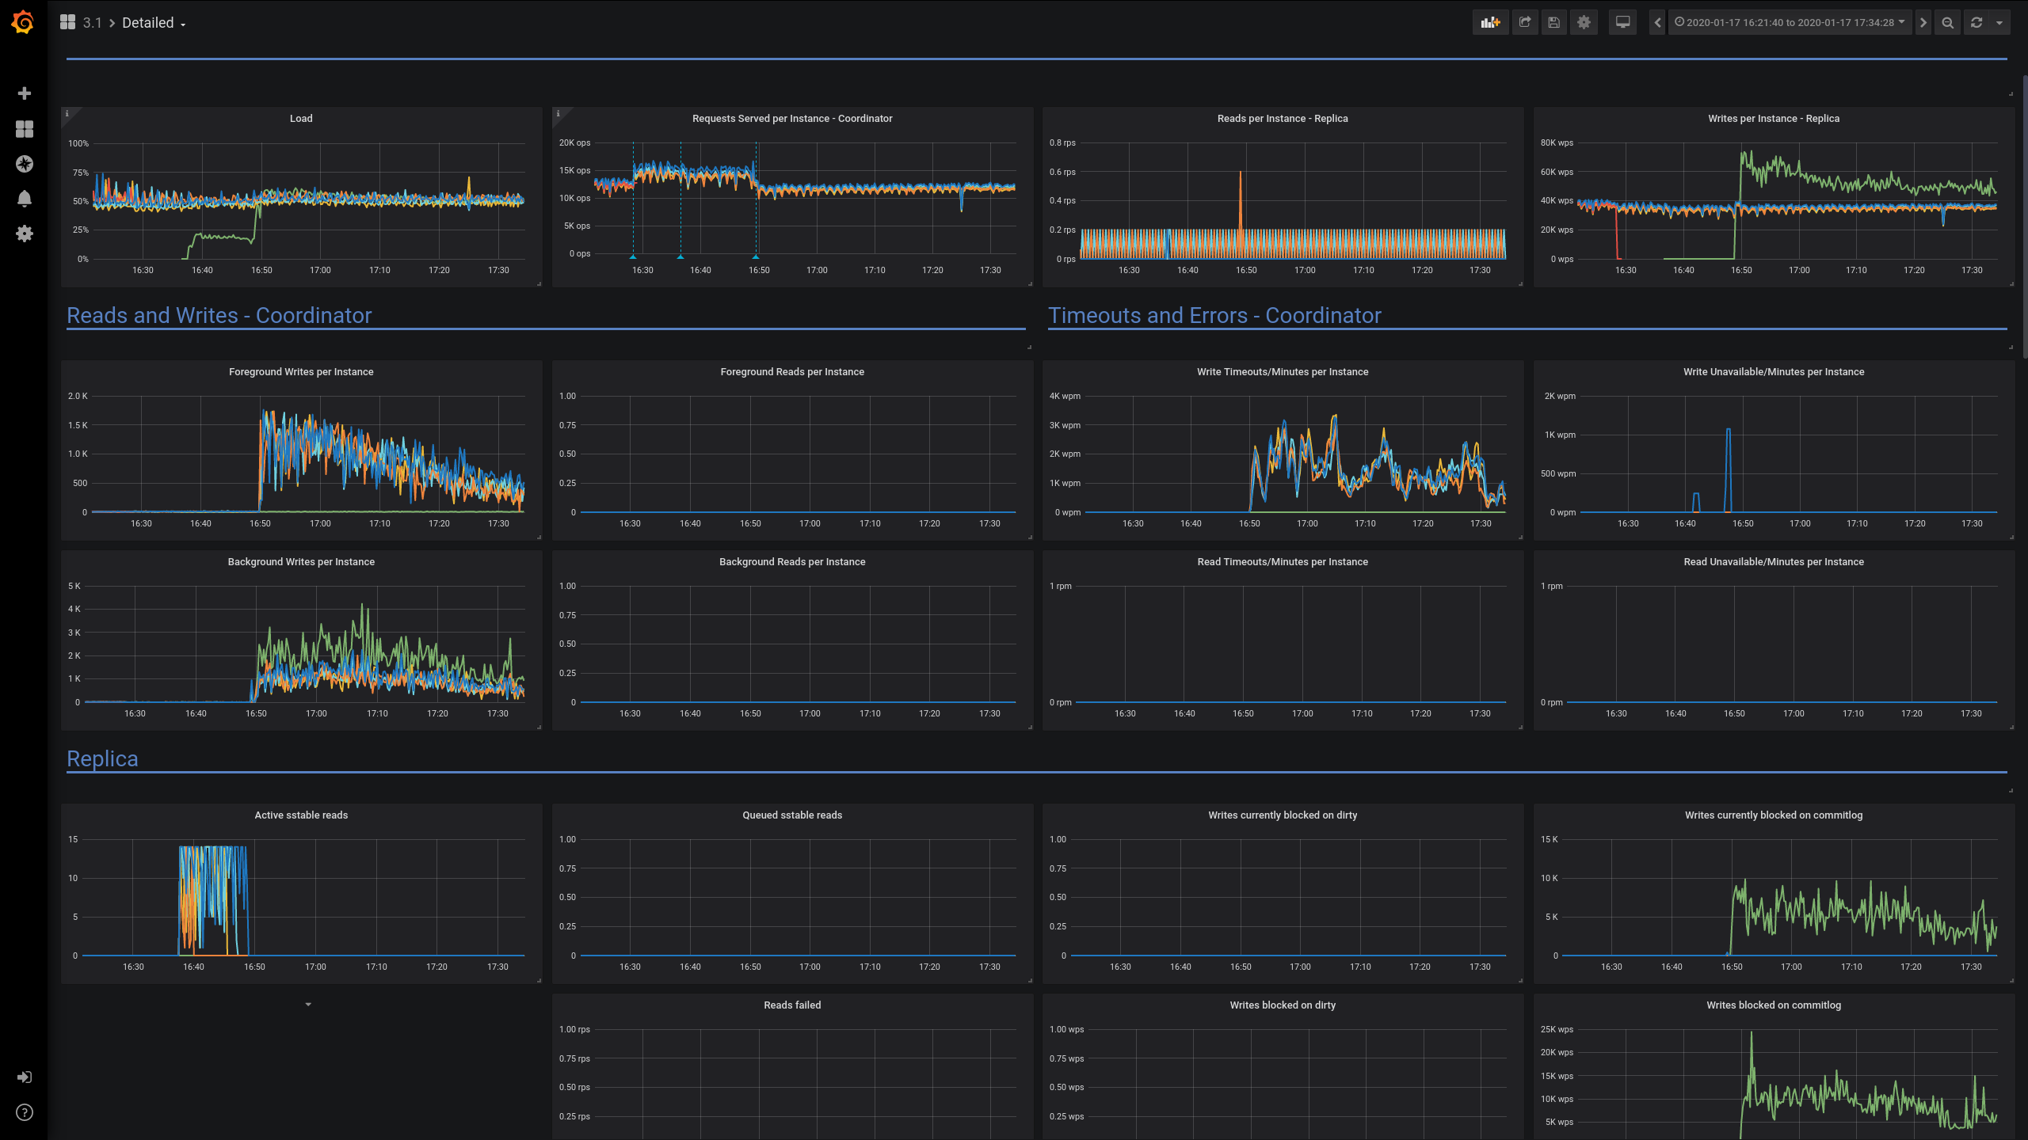
Task: Open the Create menu via plus icon
Action: pos(24,93)
